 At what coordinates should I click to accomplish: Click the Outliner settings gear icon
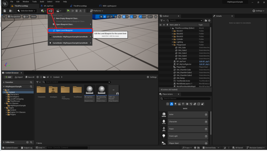209,20
